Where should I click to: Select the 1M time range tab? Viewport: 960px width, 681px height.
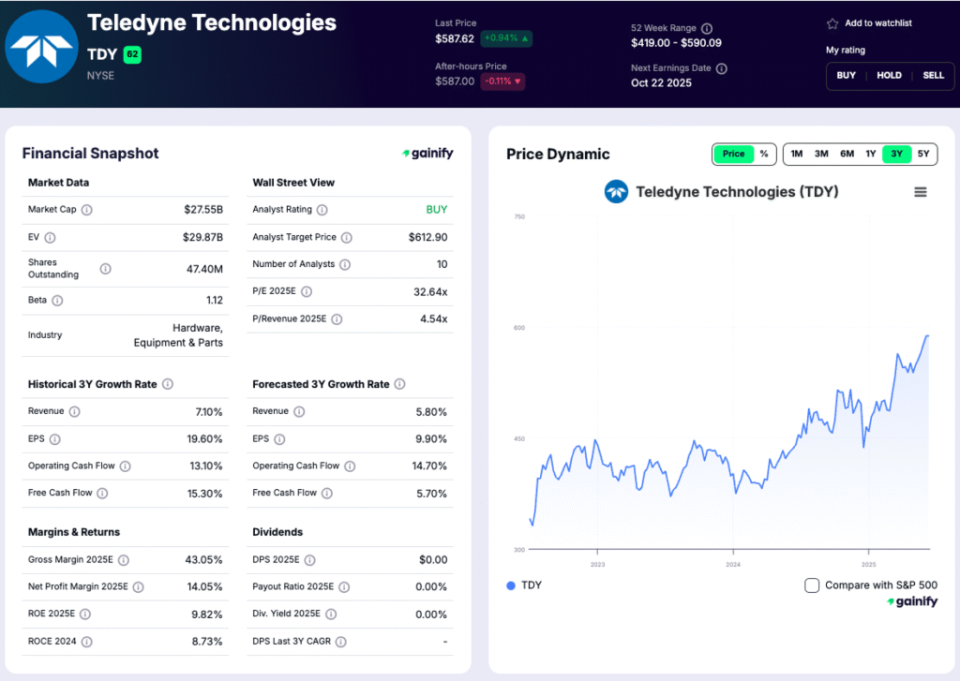(796, 154)
